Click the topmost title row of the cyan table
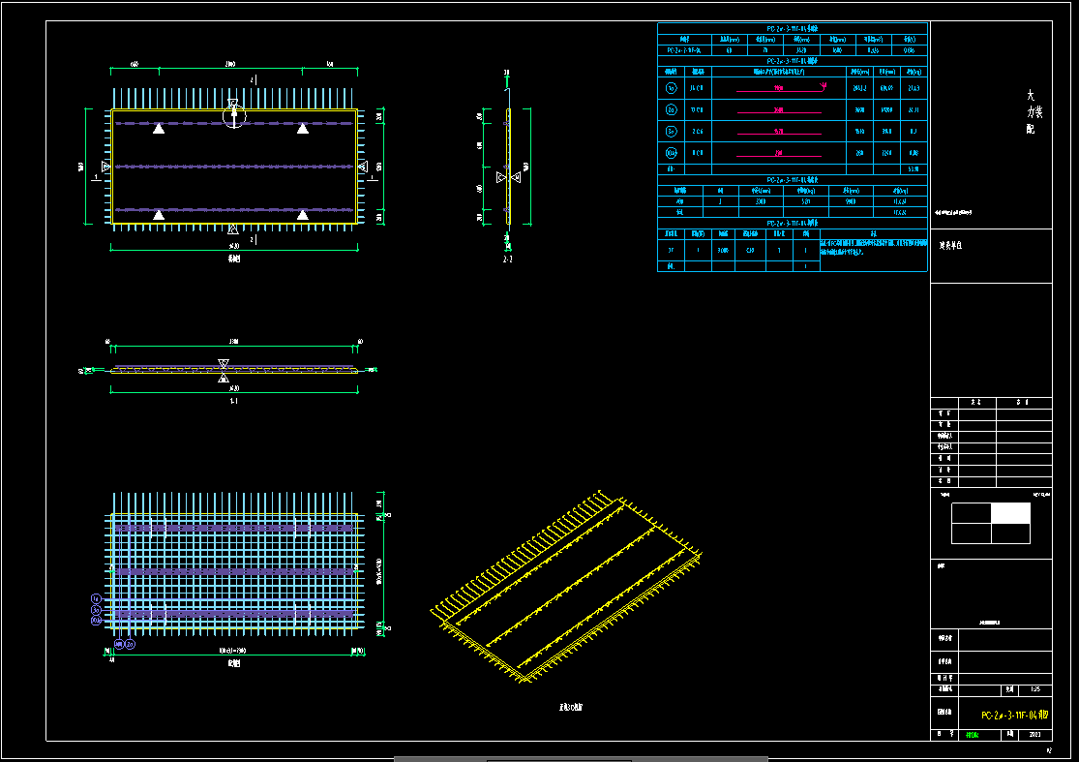This screenshot has height=762, width=1079. (793, 28)
